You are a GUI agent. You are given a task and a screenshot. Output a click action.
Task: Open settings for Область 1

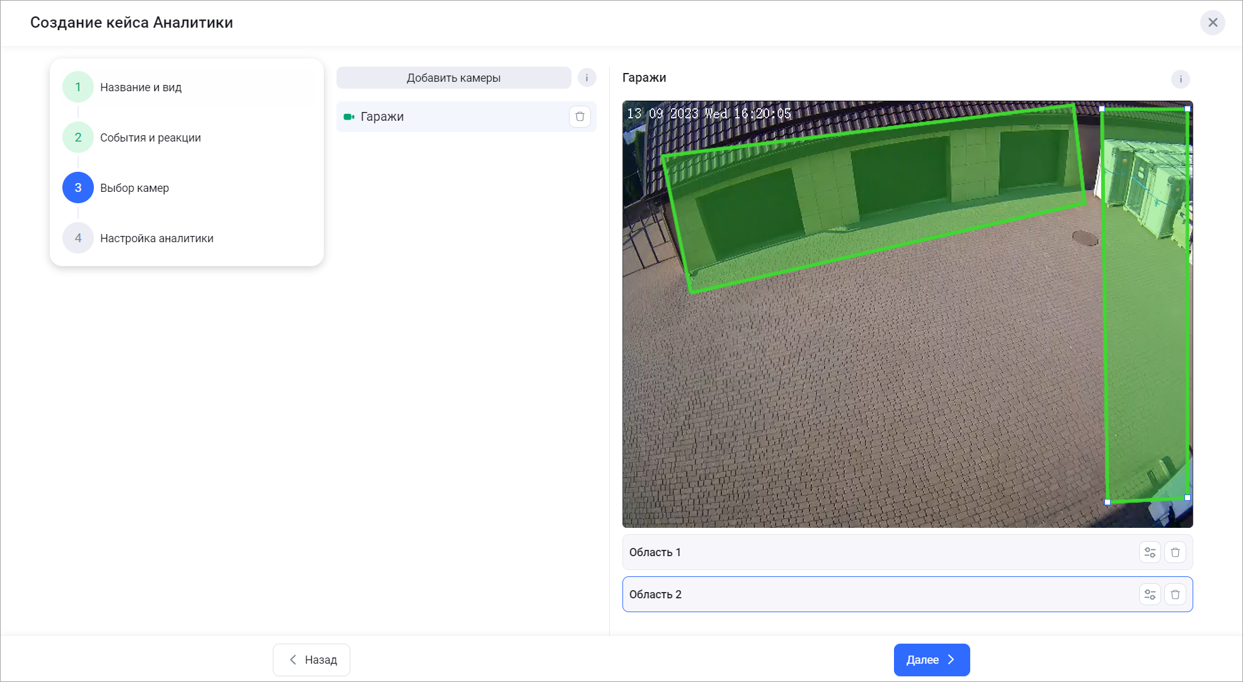coord(1150,552)
